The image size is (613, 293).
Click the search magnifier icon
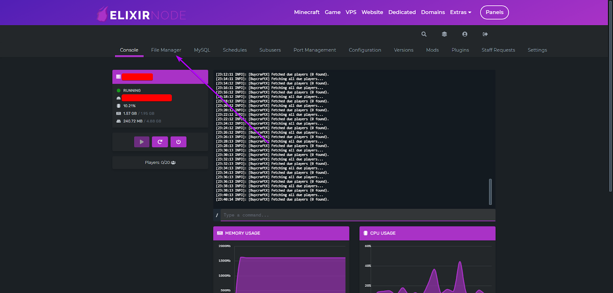pyautogui.click(x=424, y=34)
